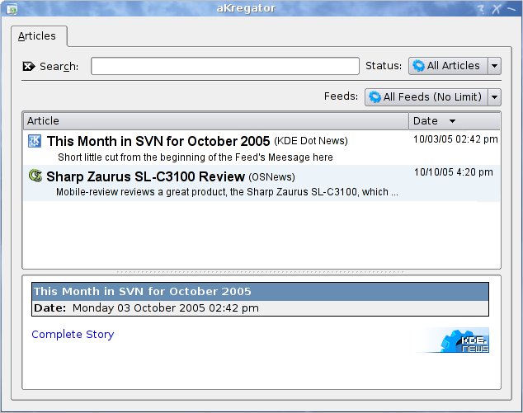The width and height of the screenshot is (523, 413).
Task: Click the KDE Dot News feed icon
Action: (x=35, y=141)
